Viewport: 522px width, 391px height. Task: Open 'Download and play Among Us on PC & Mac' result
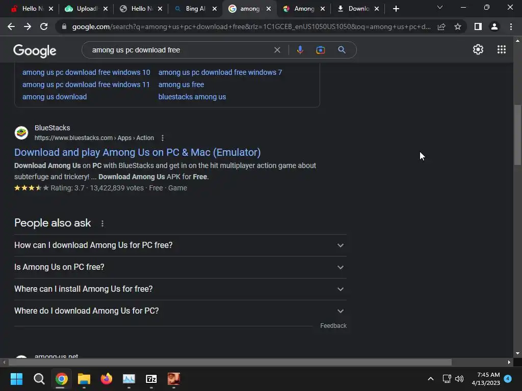click(138, 152)
